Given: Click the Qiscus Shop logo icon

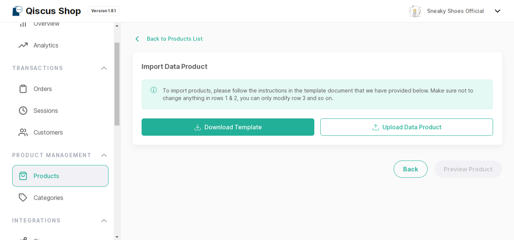Looking at the screenshot, I should [17, 11].
